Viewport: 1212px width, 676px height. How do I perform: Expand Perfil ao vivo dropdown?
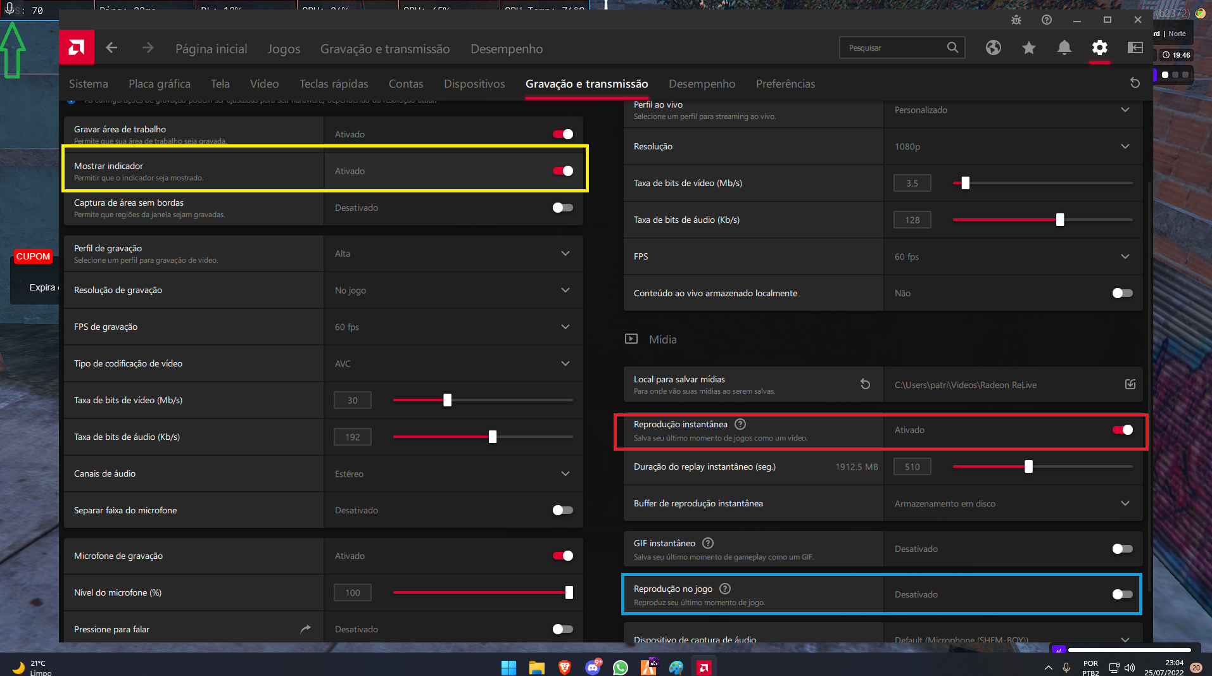pos(1013,110)
